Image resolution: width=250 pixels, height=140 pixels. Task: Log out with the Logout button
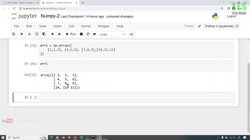(231, 16)
